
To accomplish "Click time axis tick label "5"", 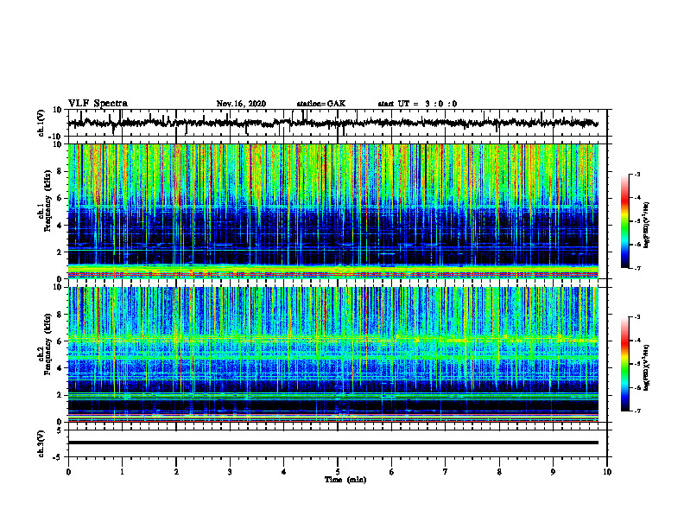I will (338, 472).
